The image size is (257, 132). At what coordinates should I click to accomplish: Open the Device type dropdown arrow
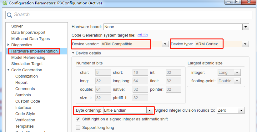245,44
